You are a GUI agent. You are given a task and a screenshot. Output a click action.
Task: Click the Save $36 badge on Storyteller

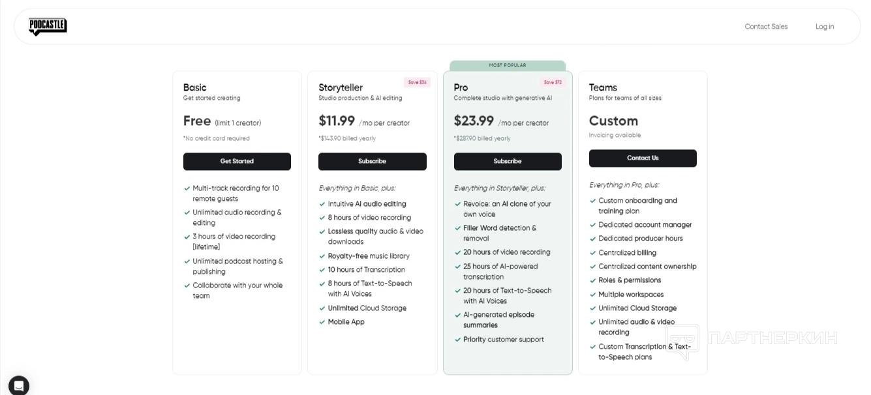pyautogui.click(x=417, y=83)
